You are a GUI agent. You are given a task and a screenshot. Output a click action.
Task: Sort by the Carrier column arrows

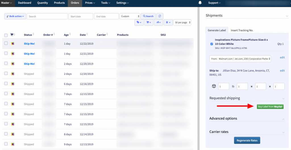[107, 35]
